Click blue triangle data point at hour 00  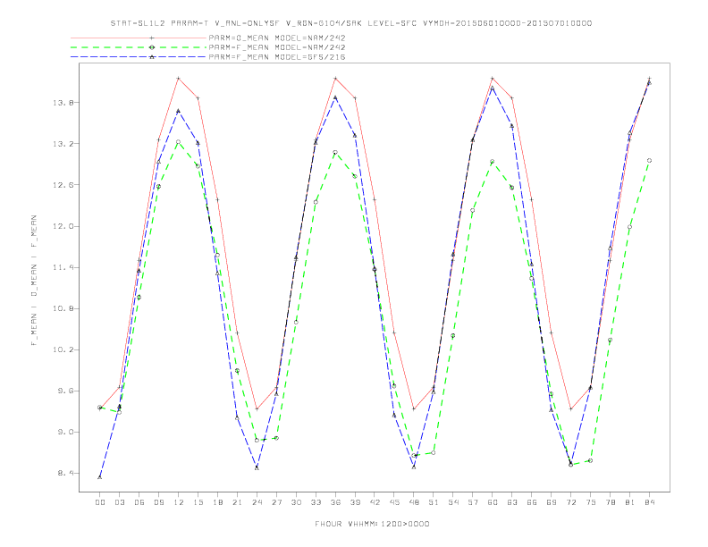click(100, 477)
